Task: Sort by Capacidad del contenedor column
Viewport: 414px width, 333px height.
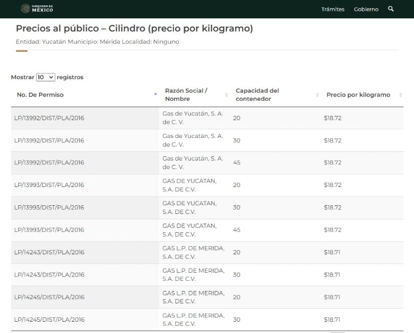Action: click(x=257, y=95)
